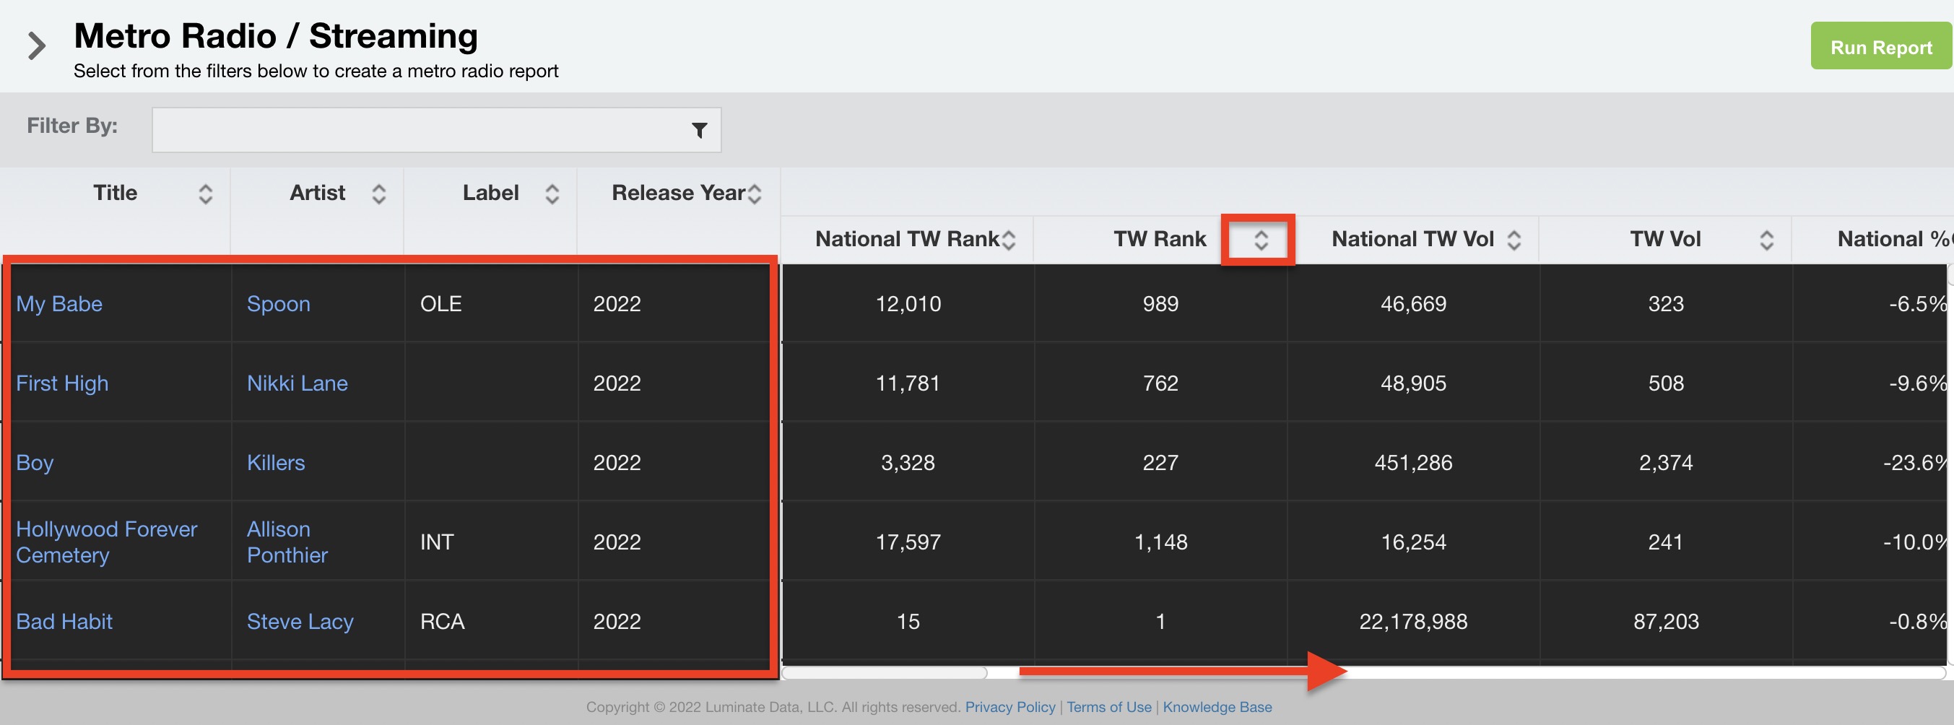Expand the sidebar chevron beside Metro Radio title
This screenshot has width=1954, height=725.
36,45
